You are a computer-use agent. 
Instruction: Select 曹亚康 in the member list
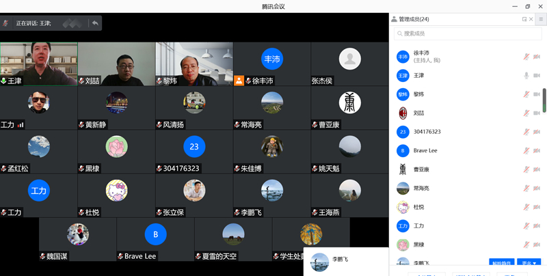pos(421,169)
